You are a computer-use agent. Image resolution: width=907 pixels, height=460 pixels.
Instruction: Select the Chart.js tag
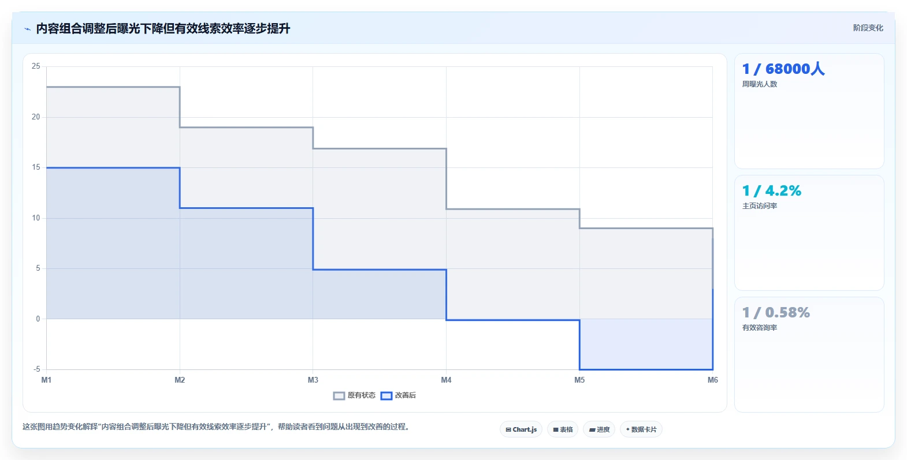point(521,429)
